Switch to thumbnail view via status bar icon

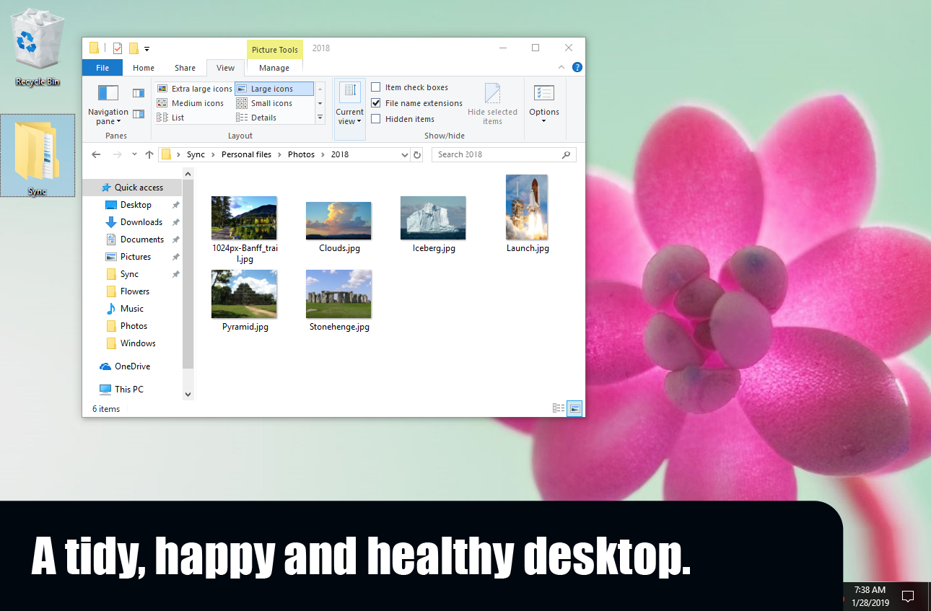(x=574, y=408)
